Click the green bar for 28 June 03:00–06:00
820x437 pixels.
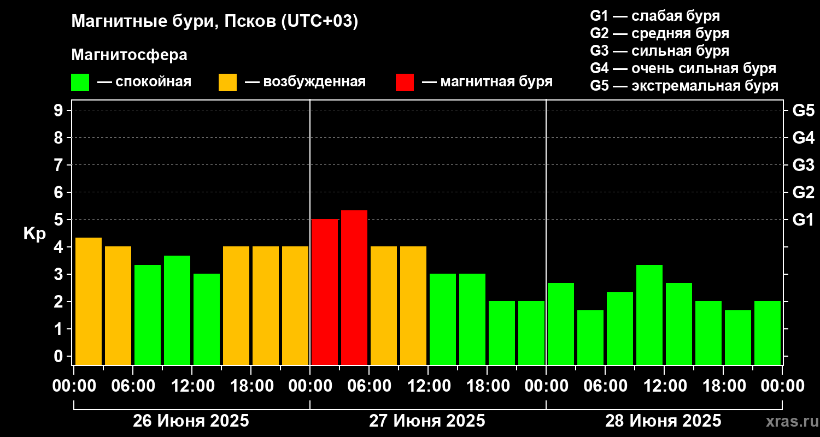click(590, 338)
